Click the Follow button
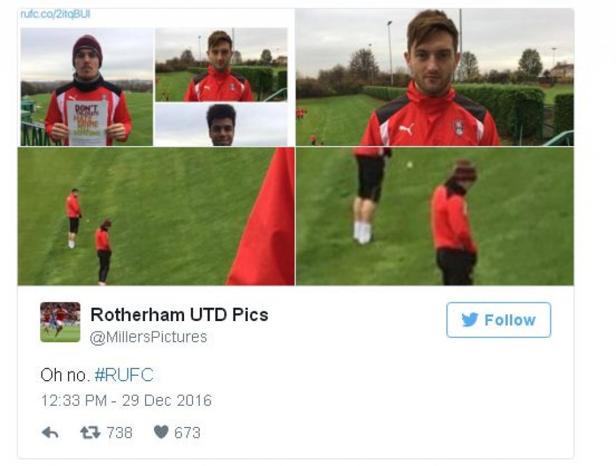 tap(499, 319)
